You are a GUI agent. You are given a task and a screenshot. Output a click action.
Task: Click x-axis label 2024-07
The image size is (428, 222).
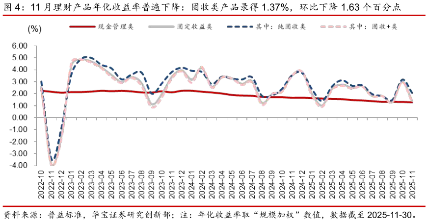click(x=253, y=185)
